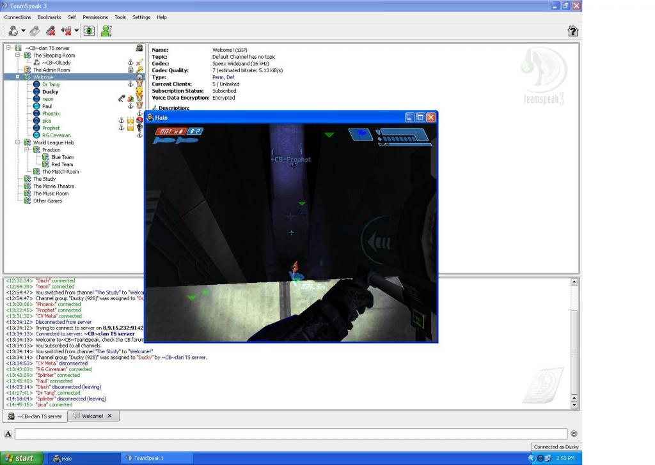Image resolution: width=655 pixels, height=465 pixels.
Task: Click the server icon next to ~CB~clan TS server
Action: point(18,48)
